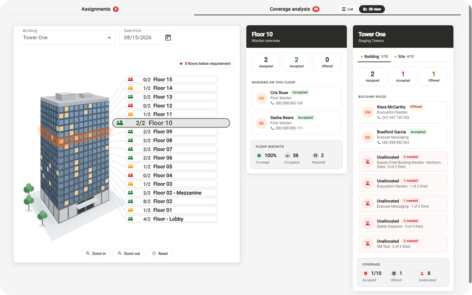Click the green wardens icon on Floor 13
472x295 pixels.
130,97
